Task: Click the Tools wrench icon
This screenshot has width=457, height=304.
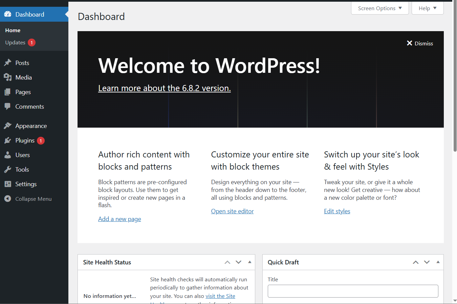Action: (x=7, y=169)
